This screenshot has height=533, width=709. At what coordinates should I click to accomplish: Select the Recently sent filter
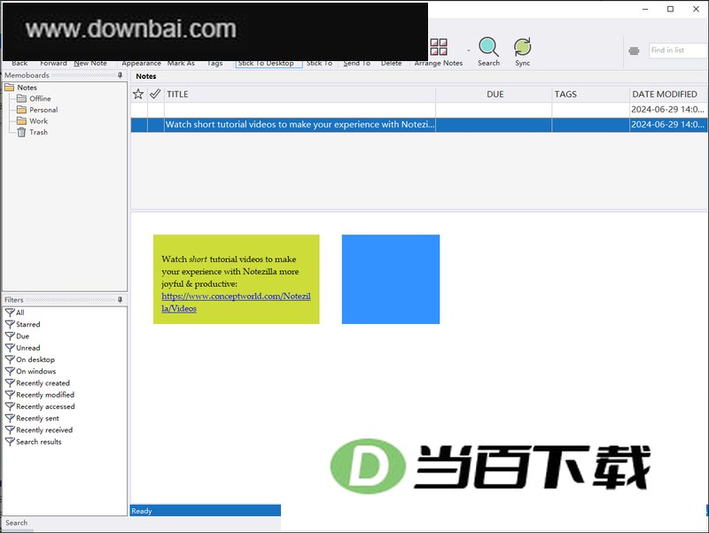pos(37,418)
